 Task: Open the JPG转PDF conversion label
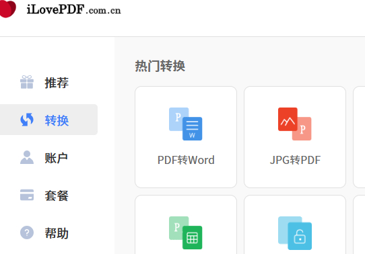pyautogui.click(x=295, y=160)
